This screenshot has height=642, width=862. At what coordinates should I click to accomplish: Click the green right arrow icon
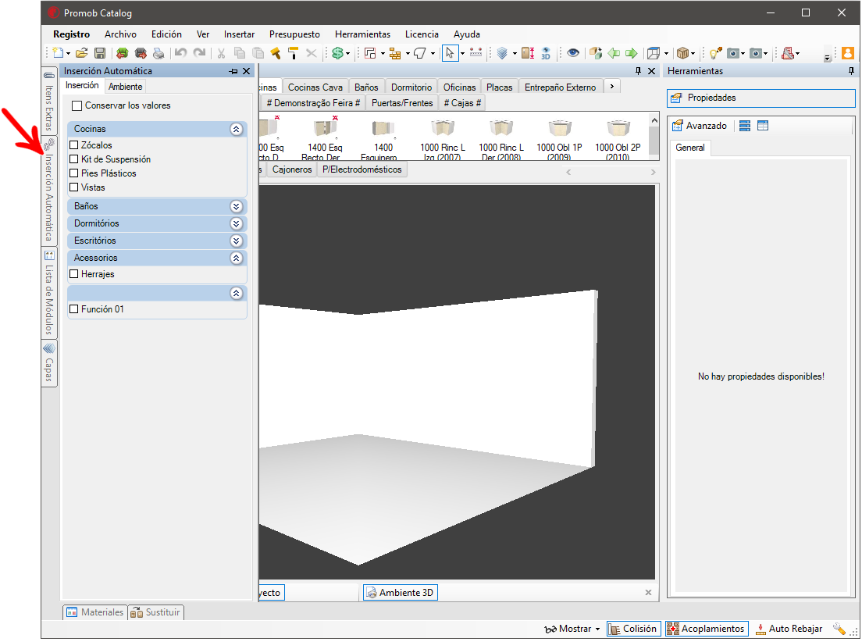pyautogui.click(x=632, y=53)
